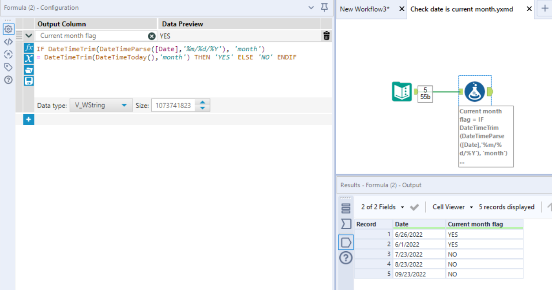Open the Formula expression editor fx icon
The width and height of the screenshot is (552, 290).
point(28,49)
